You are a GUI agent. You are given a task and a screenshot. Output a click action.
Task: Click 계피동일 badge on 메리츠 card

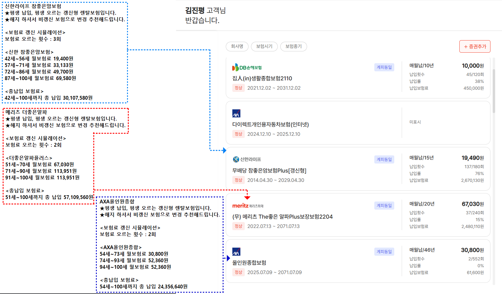[384, 206]
